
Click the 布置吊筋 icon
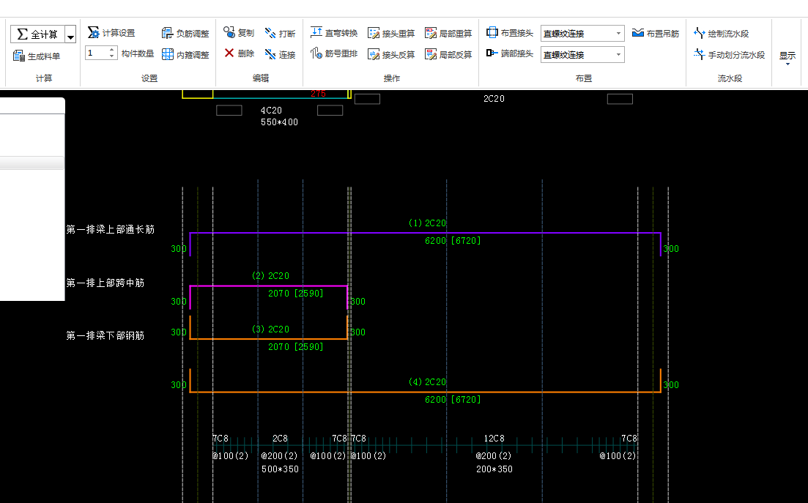pyautogui.click(x=638, y=33)
